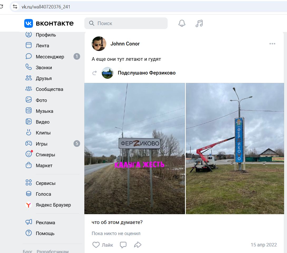Click the Блог footer link

(x=27, y=251)
